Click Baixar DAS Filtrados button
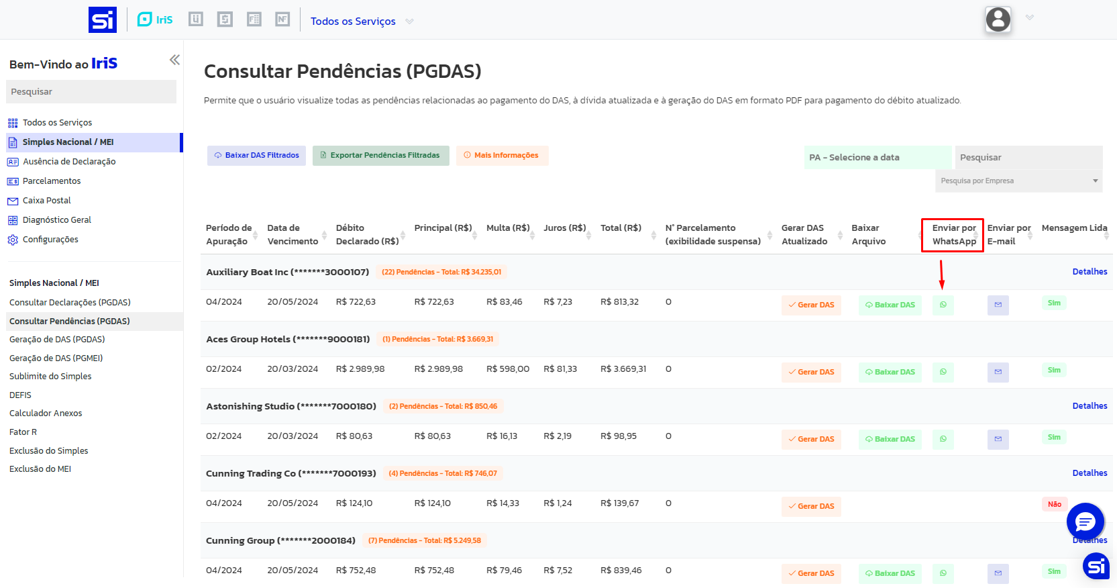Screen dimensions: 1117x588 pyautogui.click(x=256, y=155)
